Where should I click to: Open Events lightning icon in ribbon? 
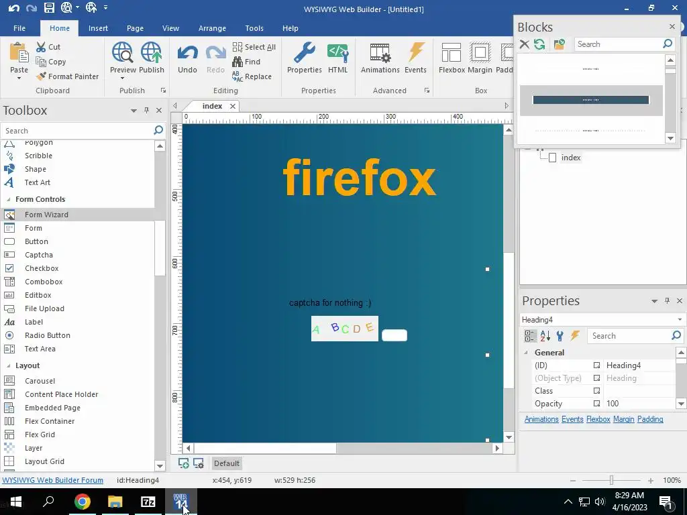click(416, 52)
